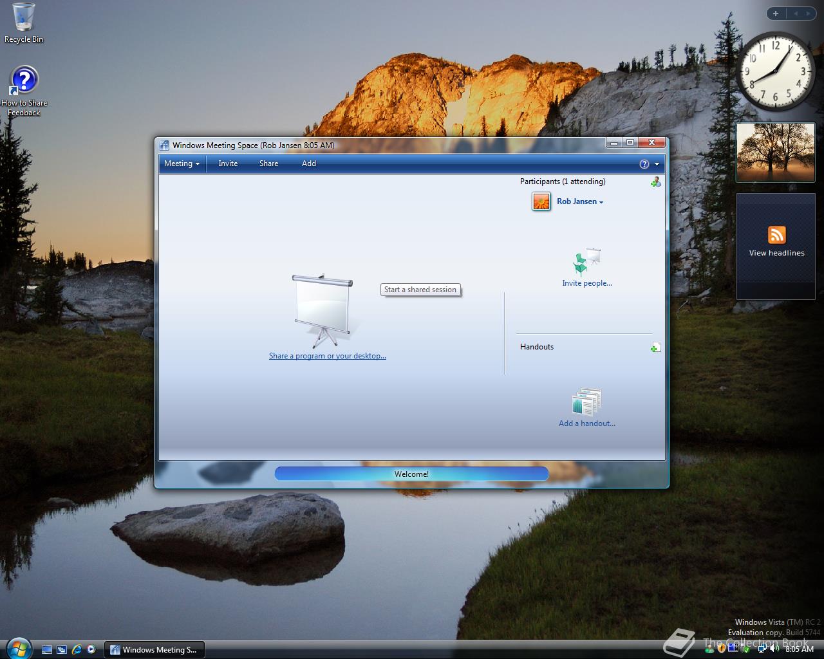Click the orange RSS feed icon
The height and width of the screenshot is (659, 824).
point(776,235)
